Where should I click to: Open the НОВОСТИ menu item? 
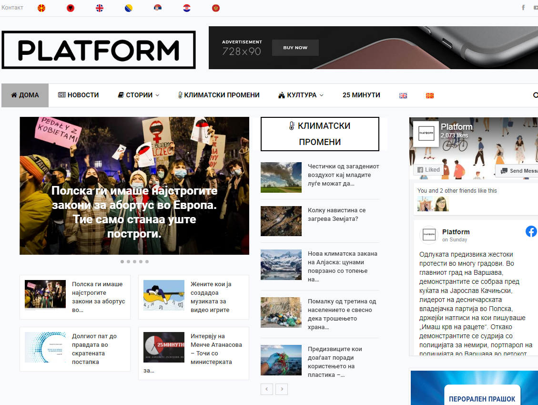[79, 95]
